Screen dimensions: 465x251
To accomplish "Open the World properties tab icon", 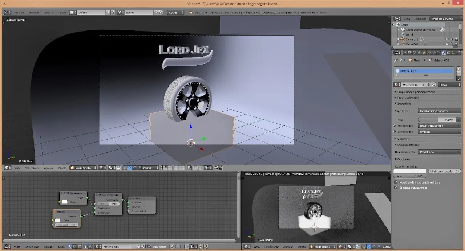I will tap(419, 53).
